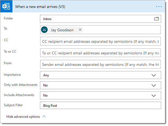Click empty area of To field
Viewport: 168px width, 126px height.
pyautogui.click(x=122, y=30)
